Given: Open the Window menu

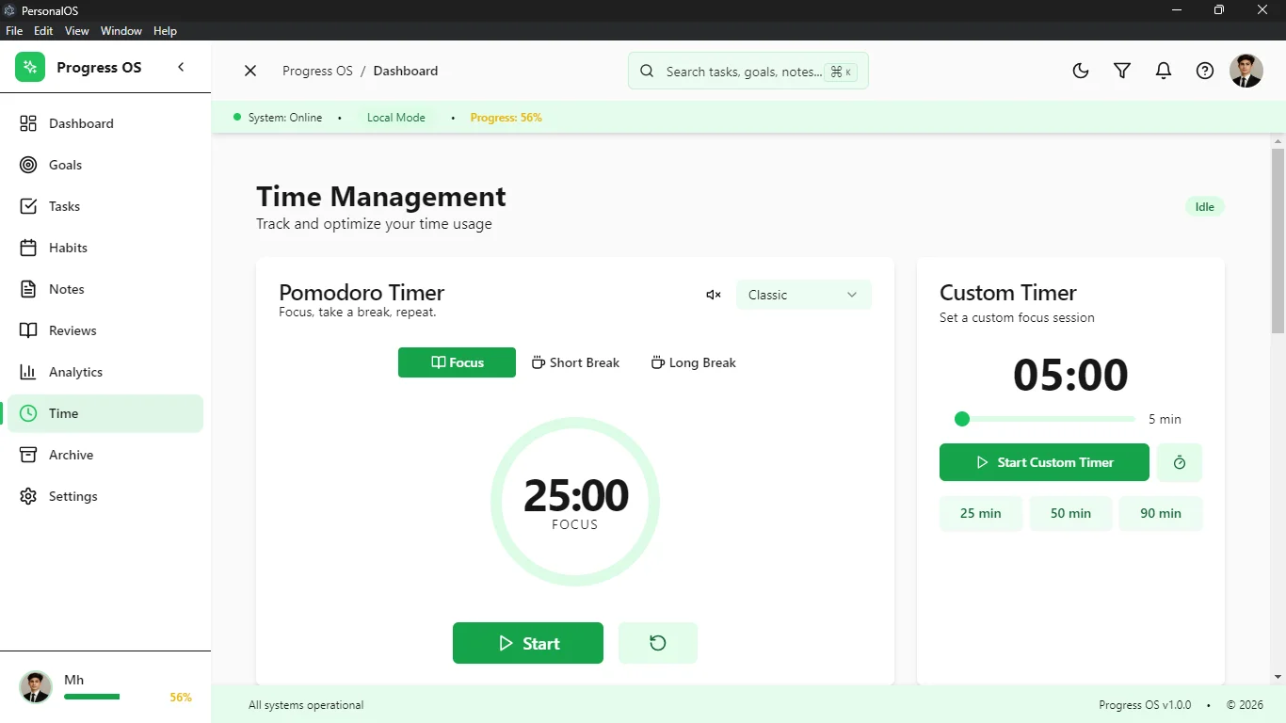Looking at the screenshot, I should (121, 31).
